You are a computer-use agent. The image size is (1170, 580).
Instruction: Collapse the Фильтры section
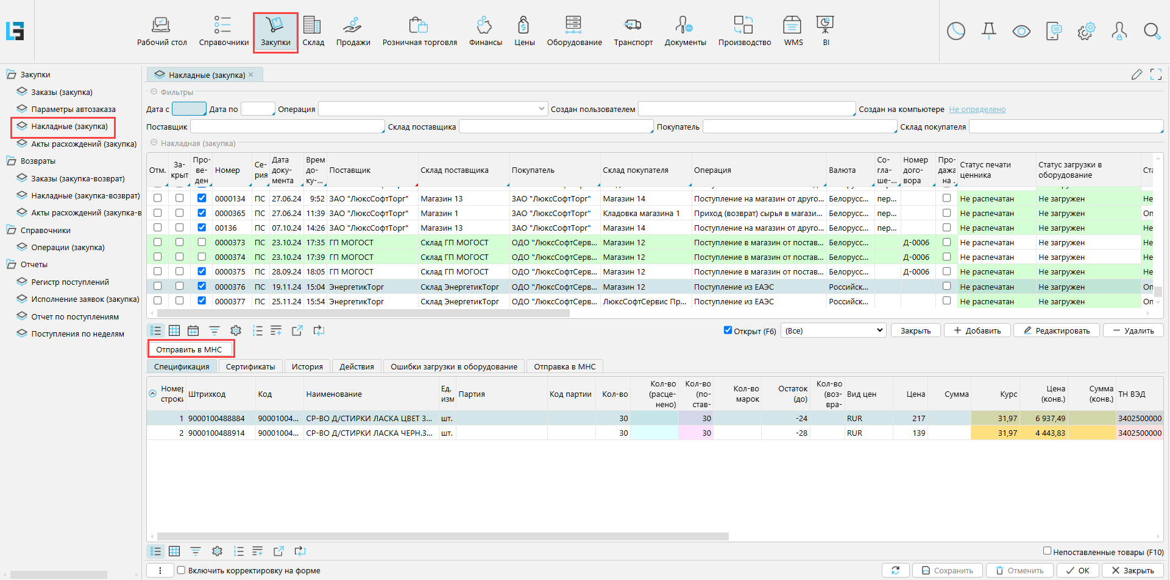[154, 92]
